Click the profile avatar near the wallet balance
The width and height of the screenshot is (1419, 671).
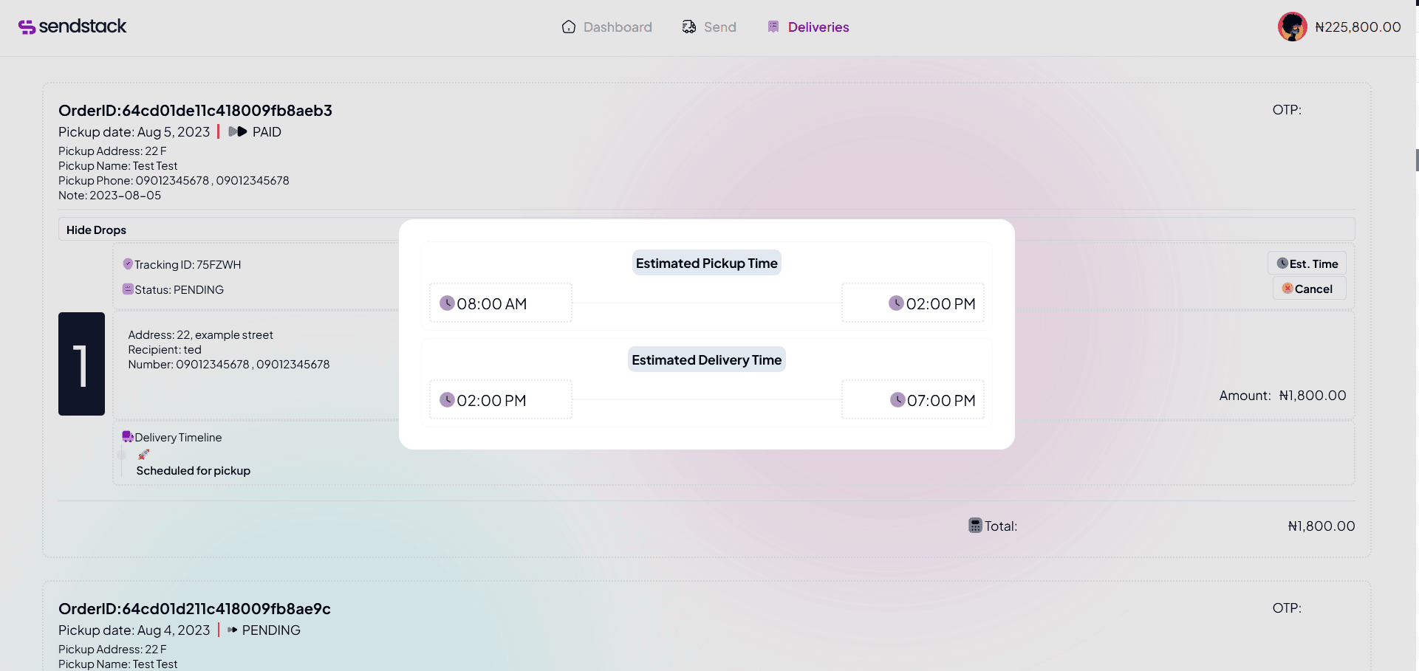click(x=1292, y=27)
